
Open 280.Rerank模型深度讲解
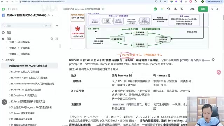click(22, 113)
